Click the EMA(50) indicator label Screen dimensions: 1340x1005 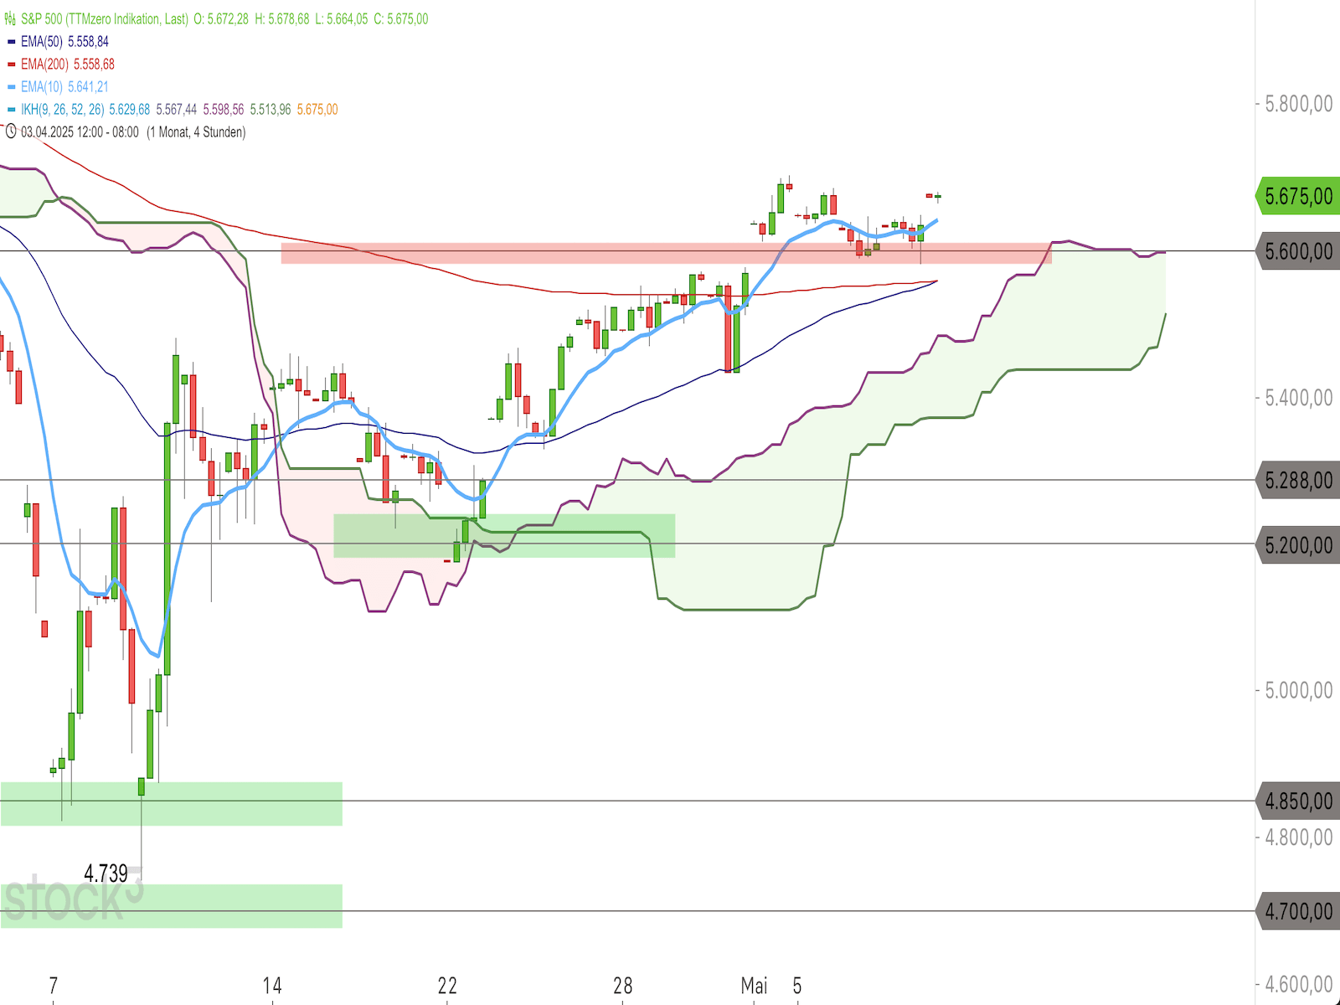click(x=42, y=41)
